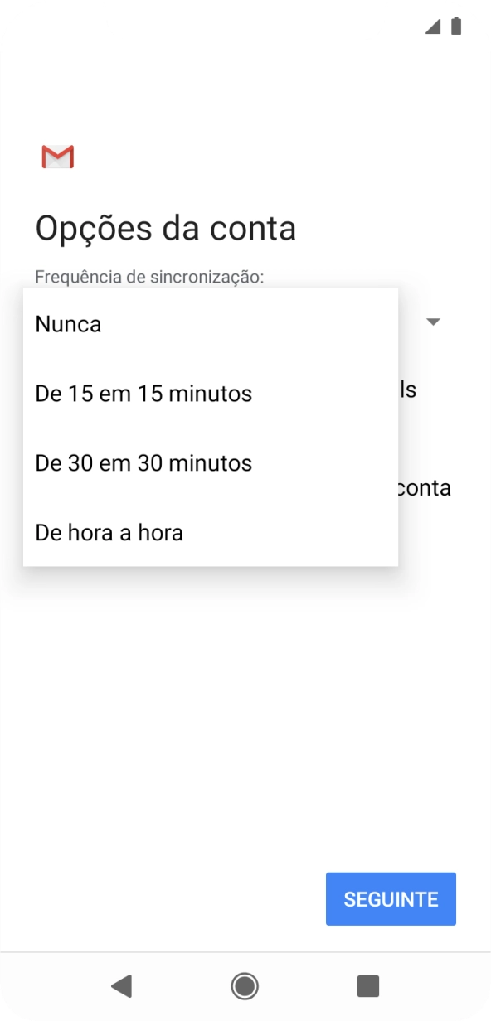This screenshot has height=1021, width=491.
Task: Choose De hora a hora option
Action: click(109, 533)
